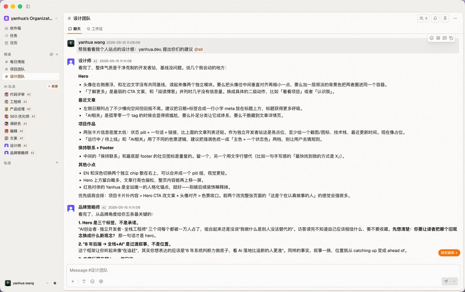Reply in thread to yanhua's message
The height and width of the screenshot is (292, 465).
445,38
